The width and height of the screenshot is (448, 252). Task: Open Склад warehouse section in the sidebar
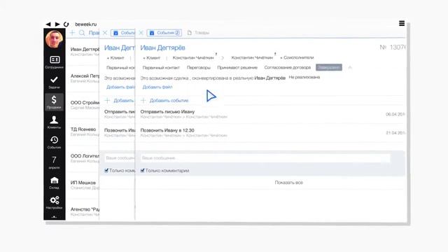[x=55, y=183]
